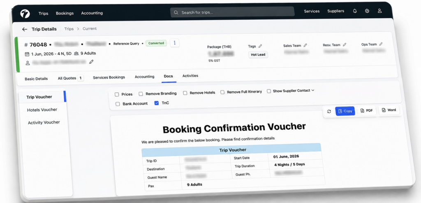Go back using the arrow beside Trip Details
The image size is (421, 203).
click(x=25, y=29)
